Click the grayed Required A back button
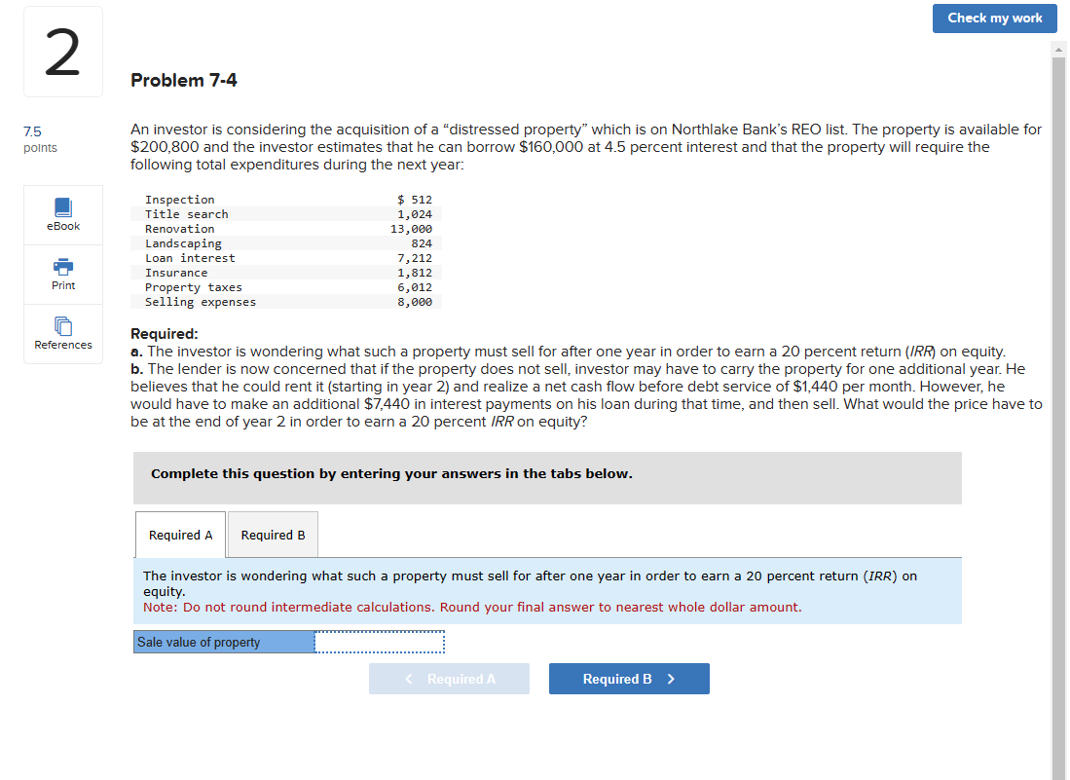The height and width of the screenshot is (780, 1070). [x=449, y=678]
